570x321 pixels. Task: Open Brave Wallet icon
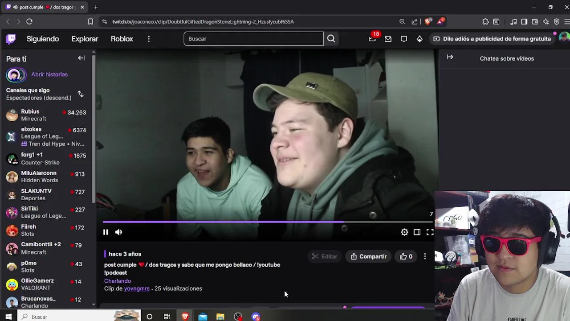pyautogui.click(x=535, y=21)
